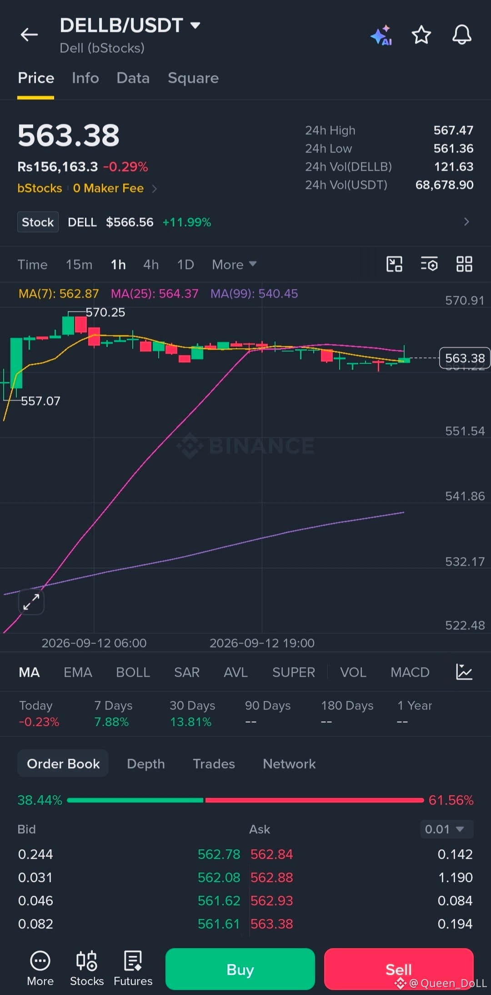Tap the green Buy button
Screen dimensions: 491x995
pyautogui.click(x=240, y=969)
